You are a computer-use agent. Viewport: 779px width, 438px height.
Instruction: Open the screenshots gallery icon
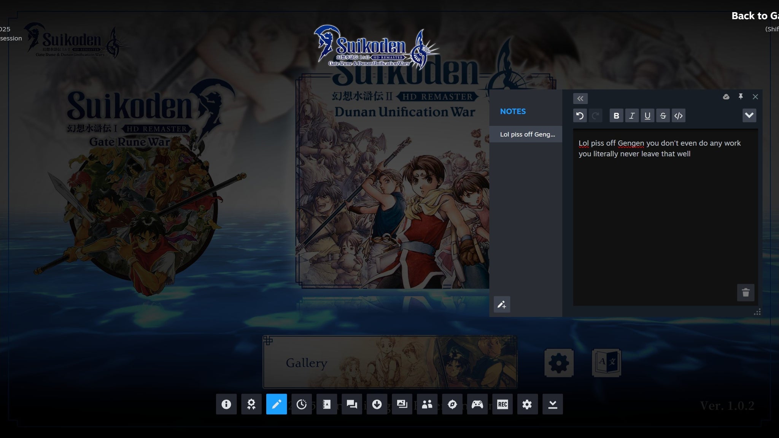click(402, 404)
